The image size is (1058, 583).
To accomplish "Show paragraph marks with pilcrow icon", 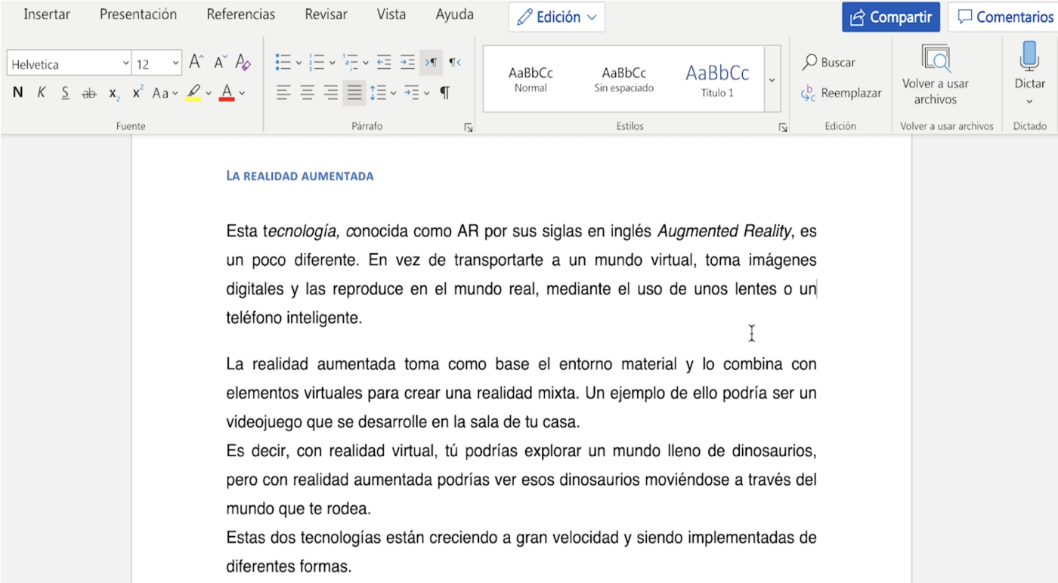I will (445, 93).
